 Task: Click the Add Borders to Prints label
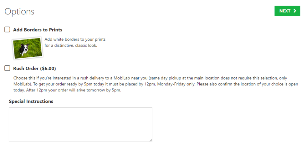tap(38, 30)
